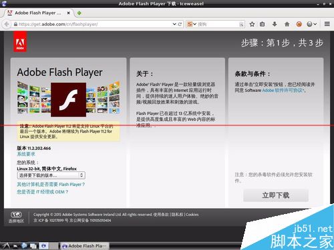The height and width of the screenshot is (250, 334).
Task: Open 您是否是 IT 经理或 OEM link
Action: [x=42, y=192]
